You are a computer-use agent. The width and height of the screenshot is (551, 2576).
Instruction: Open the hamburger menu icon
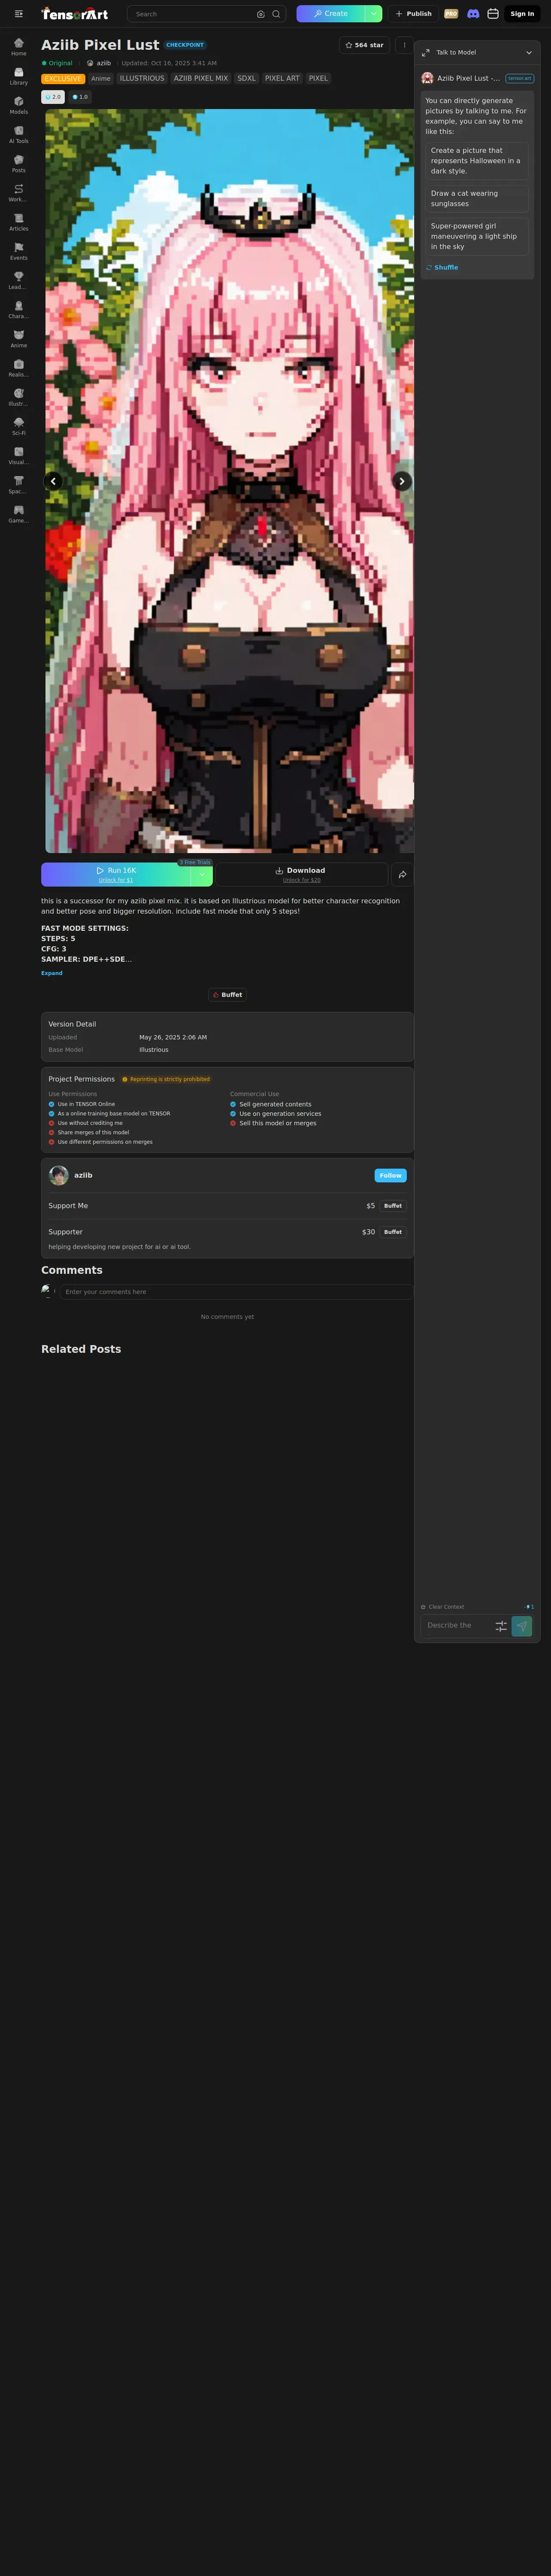coord(18,14)
